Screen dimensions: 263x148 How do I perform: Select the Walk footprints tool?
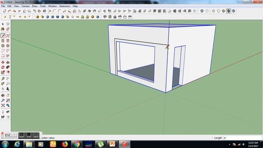(x=3, y=117)
